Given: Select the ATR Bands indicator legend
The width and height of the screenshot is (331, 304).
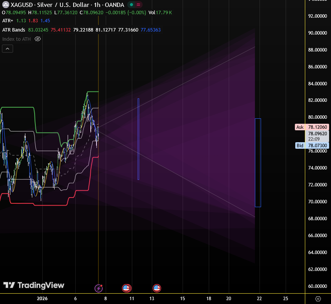Looking at the screenshot, I should pyautogui.click(x=14, y=30).
